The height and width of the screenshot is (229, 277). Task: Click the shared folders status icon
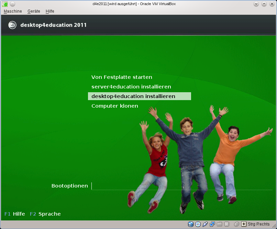[x=219, y=224]
